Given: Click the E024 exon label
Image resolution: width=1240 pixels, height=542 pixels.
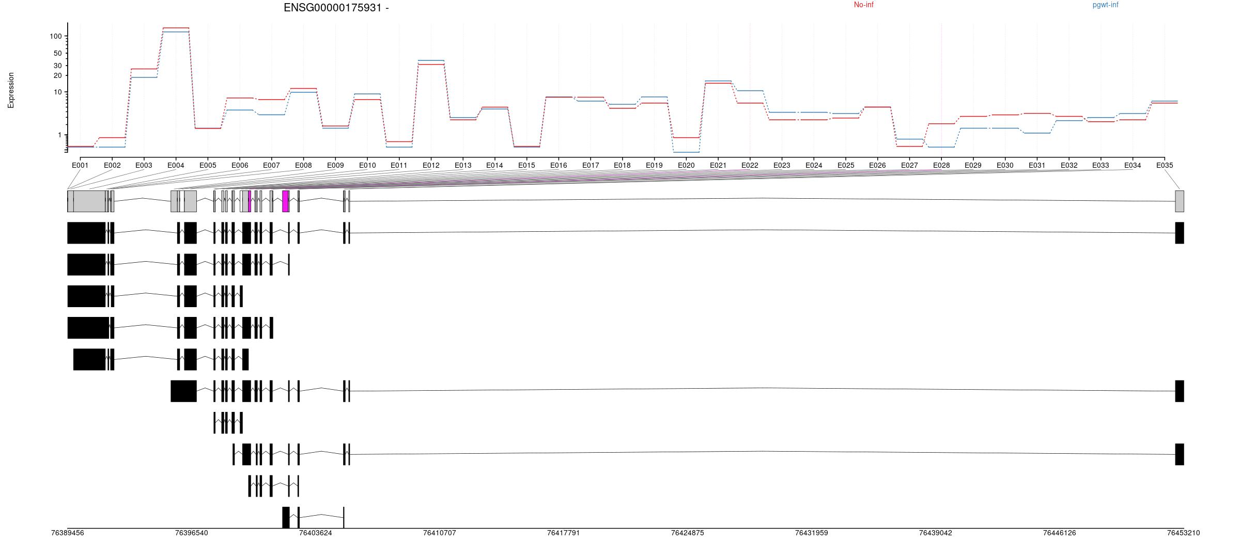Looking at the screenshot, I should (x=814, y=165).
